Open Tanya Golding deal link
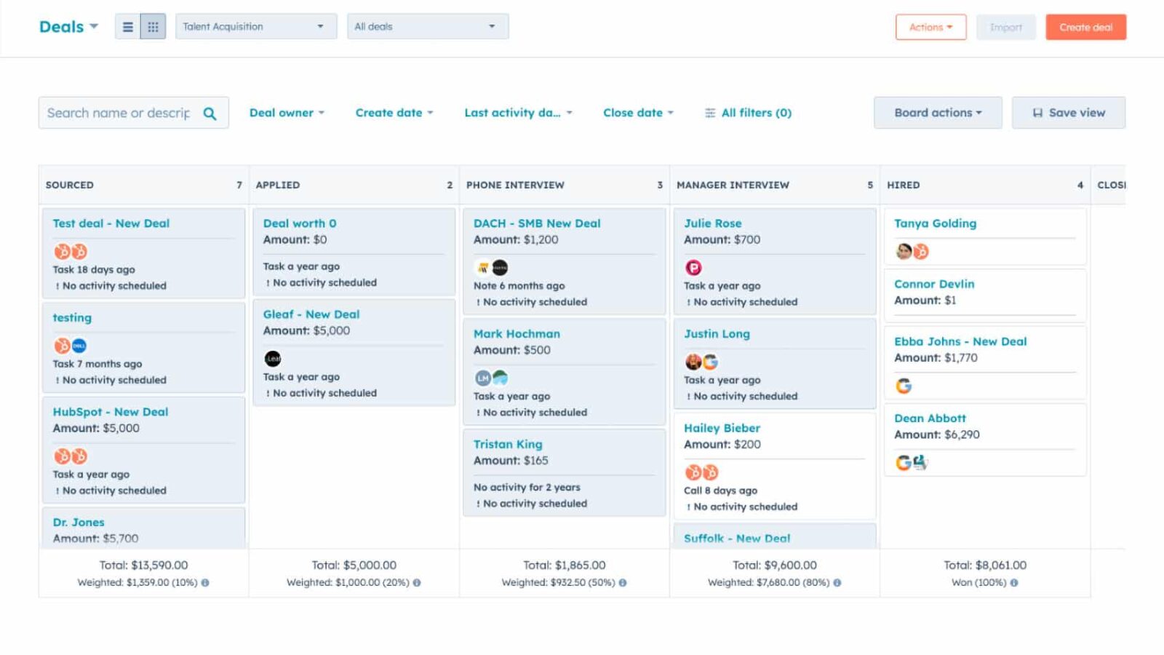 pos(936,223)
